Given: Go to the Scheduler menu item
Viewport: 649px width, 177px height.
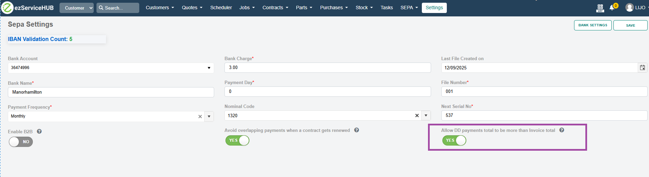Looking at the screenshot, I should coord(221,8).
